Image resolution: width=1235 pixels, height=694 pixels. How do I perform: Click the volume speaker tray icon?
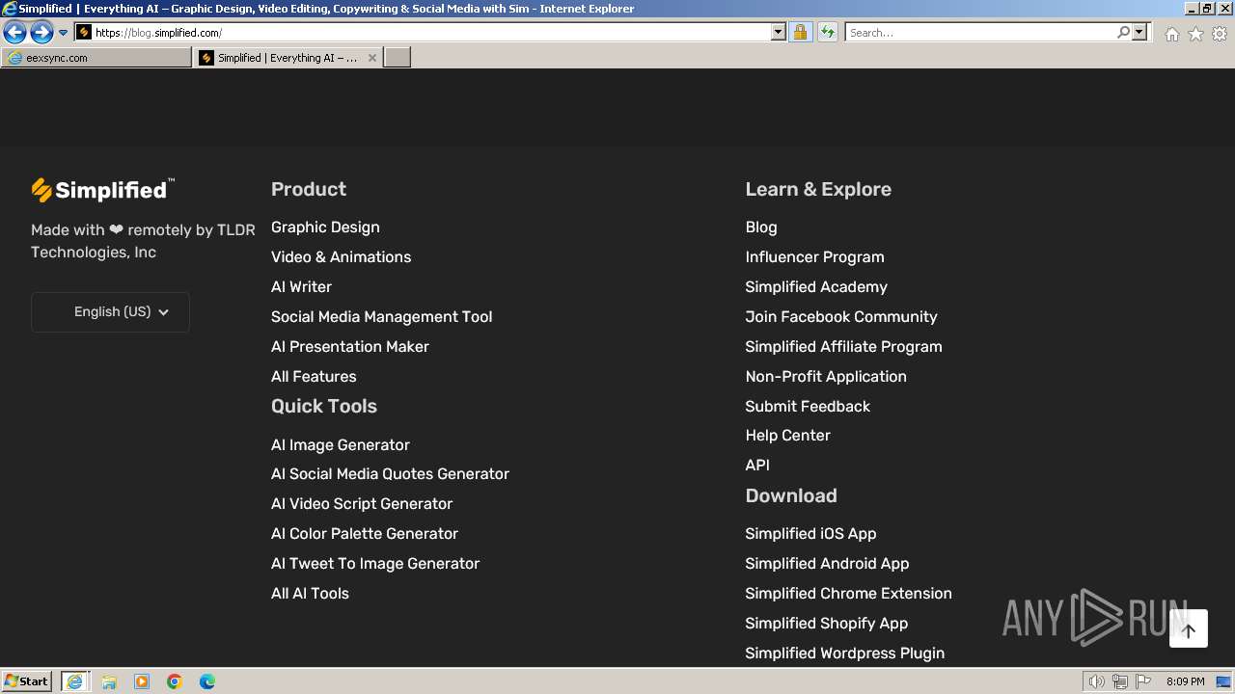(1097, 681)
